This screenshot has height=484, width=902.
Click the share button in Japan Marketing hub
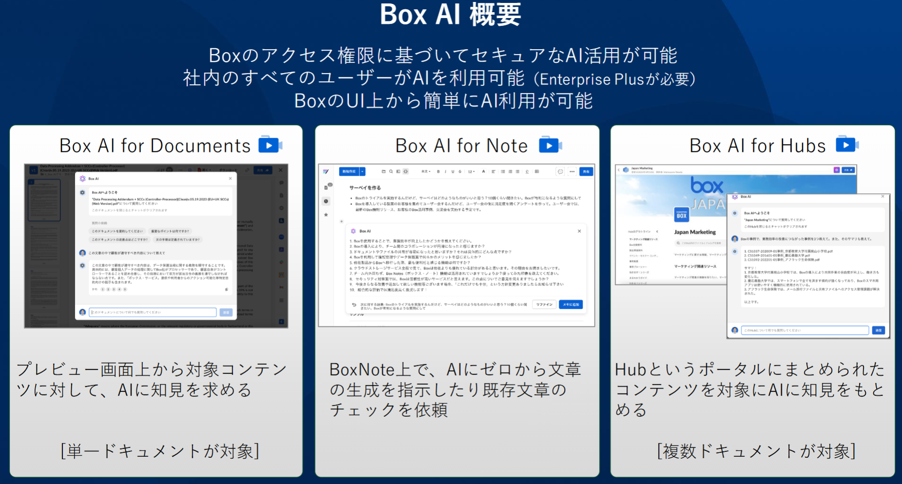tap(848, 170)
